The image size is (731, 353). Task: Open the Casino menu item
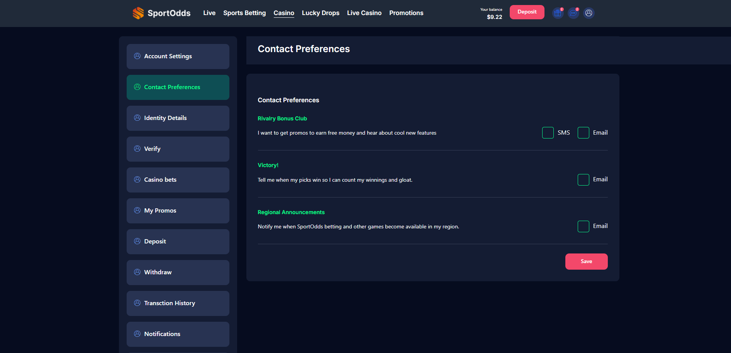click(x=284, y=13)
